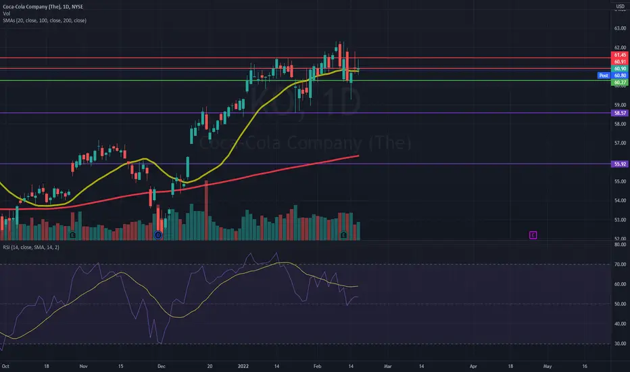Click the Coca-Cola Company 1D NYSE title
Screen dimensions: 630x372
(43, 7)
